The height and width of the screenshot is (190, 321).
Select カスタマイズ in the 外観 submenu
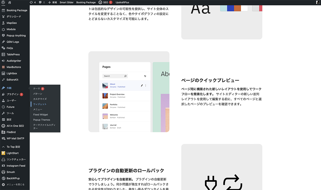pyautogui.click(x=40, y=99)
